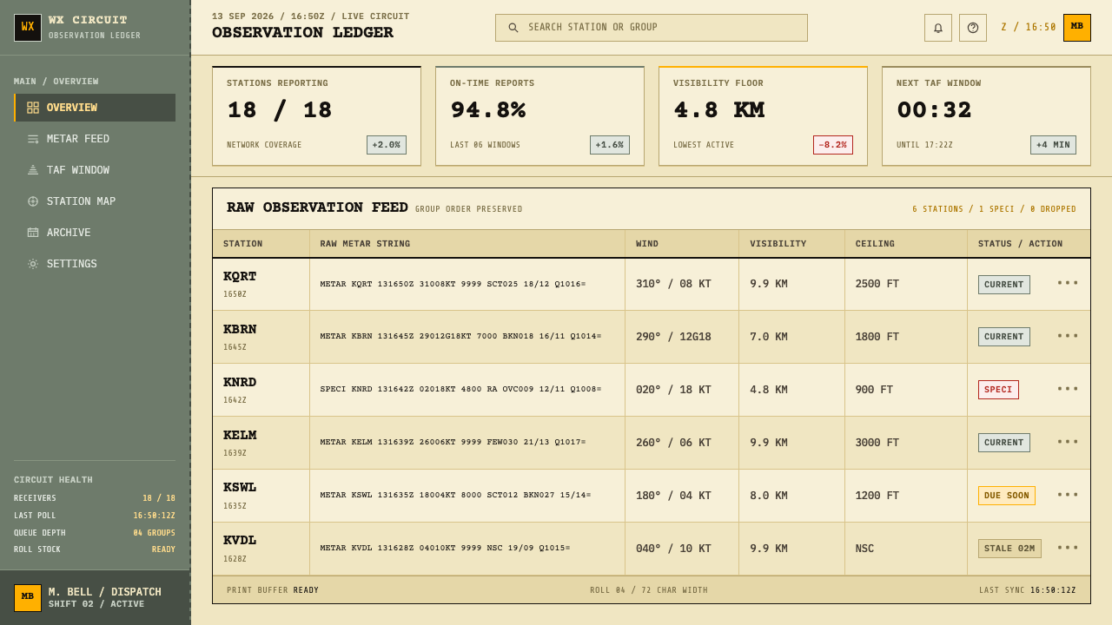Click the SPECI status badge for KNRD
The height and width of the screenshot is (625, 1112).
(998, 390)
